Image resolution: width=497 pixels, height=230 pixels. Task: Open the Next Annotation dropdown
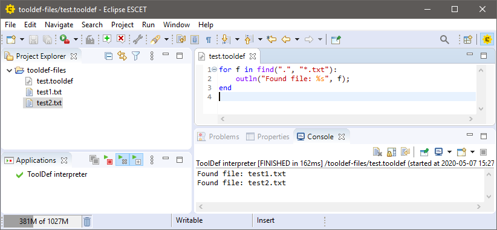point(237,39)
